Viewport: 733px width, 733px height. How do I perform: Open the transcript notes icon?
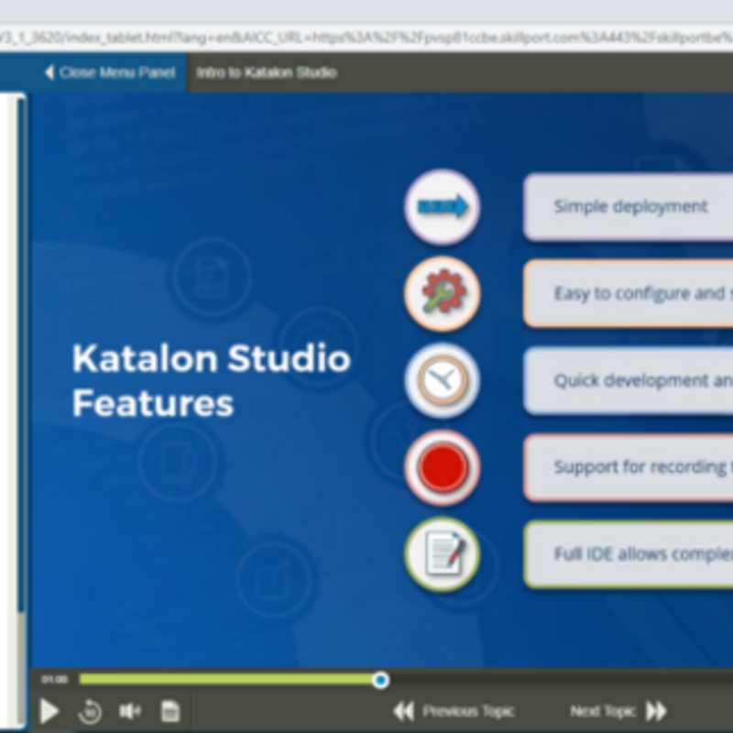pos(170,711)
